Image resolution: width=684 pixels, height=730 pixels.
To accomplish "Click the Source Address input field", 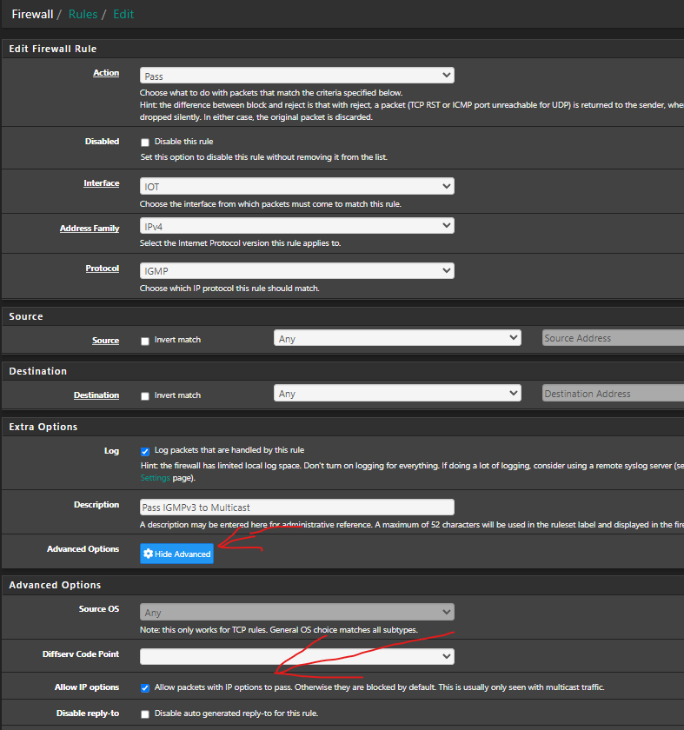I will click(x=612, y=338).
